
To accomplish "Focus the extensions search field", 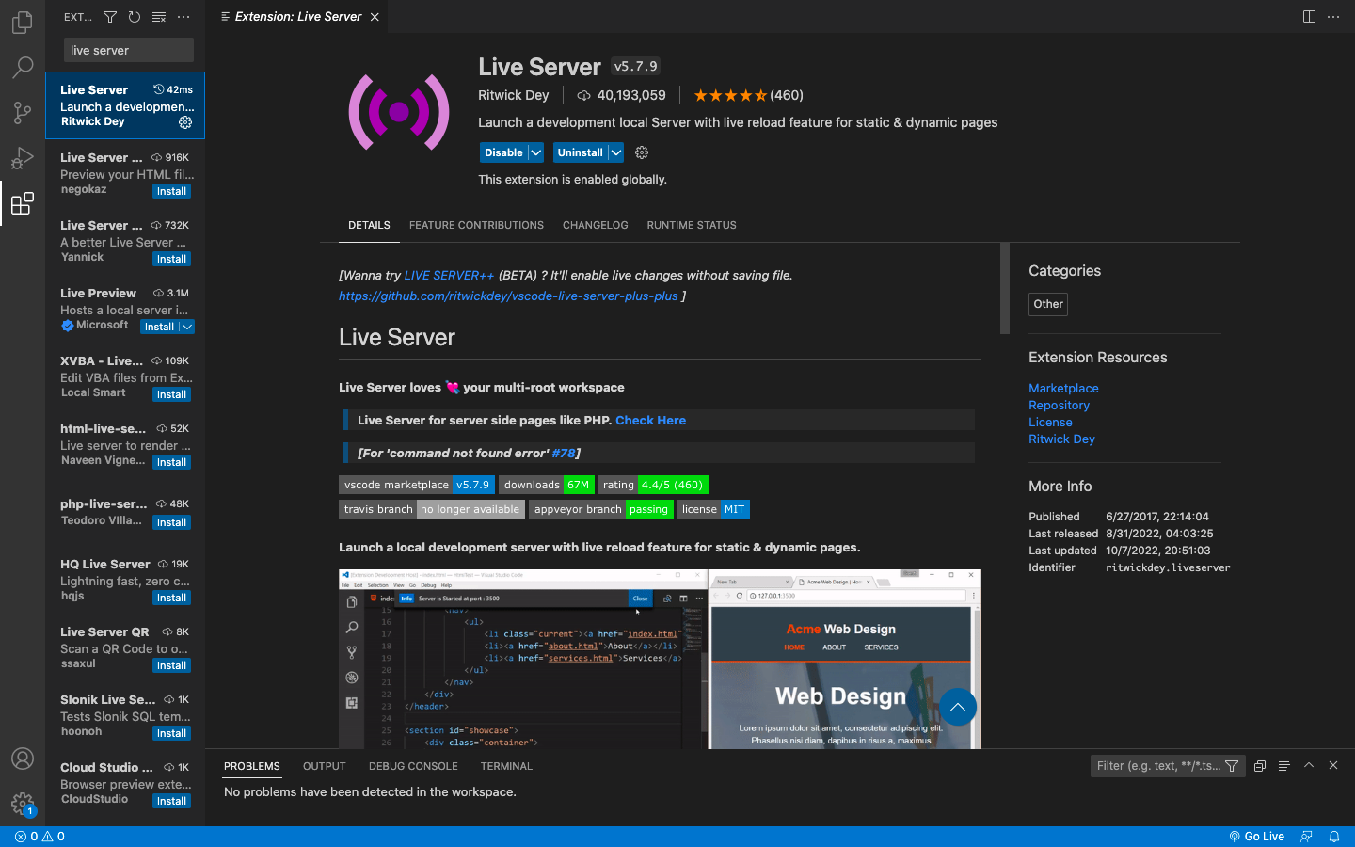I will 129,50.
